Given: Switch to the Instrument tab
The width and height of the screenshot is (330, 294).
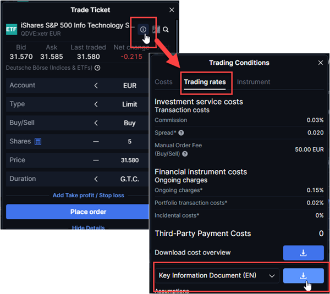Looking at the screenshot, I should (254, 82).
